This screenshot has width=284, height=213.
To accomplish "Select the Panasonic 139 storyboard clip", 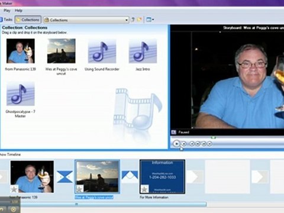I will click(32, 176).
